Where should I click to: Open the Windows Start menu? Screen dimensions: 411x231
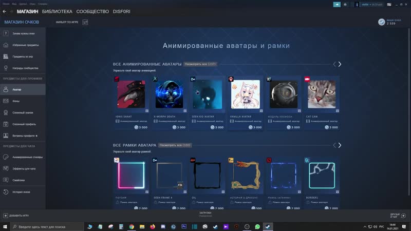(5, 227)
